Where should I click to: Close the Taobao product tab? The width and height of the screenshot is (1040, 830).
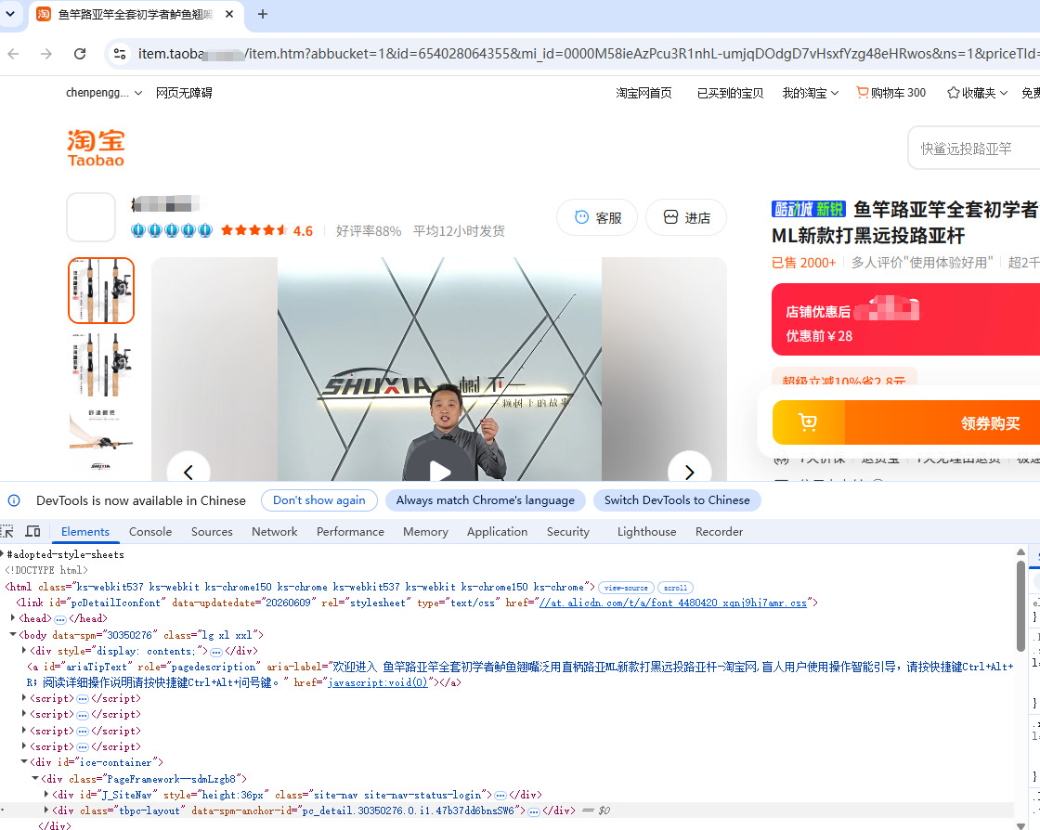[229, 14]
